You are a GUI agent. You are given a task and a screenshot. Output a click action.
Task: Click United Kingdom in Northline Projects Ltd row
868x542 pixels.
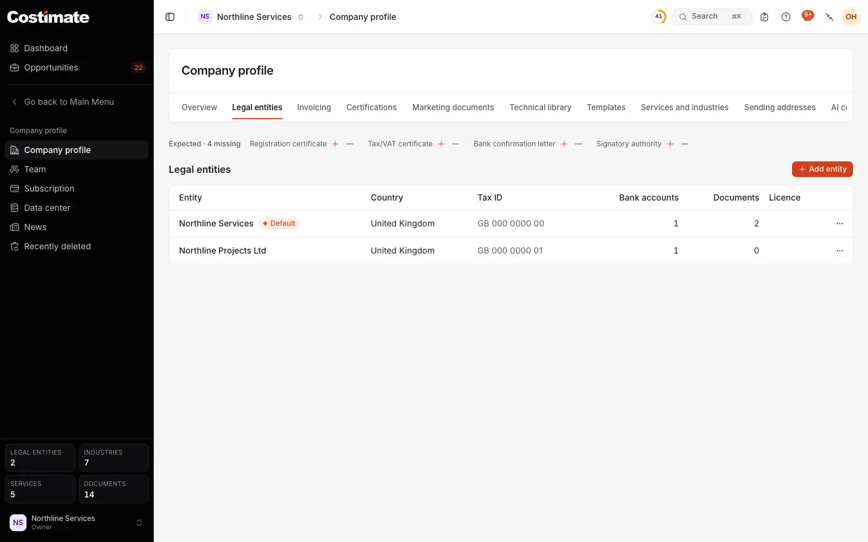tap(403, 251)
